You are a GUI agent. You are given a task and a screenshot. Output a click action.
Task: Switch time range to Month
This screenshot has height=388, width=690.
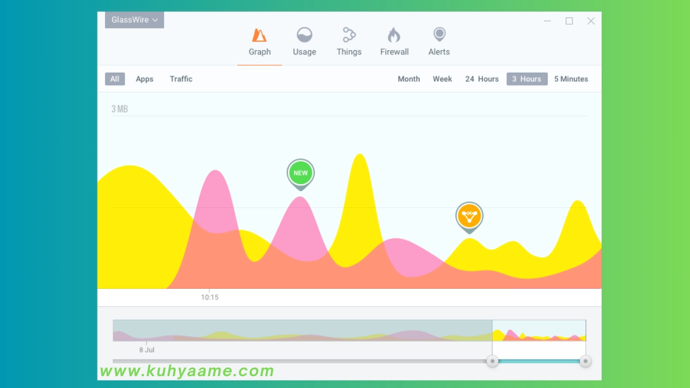(409, 79)
